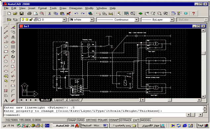Toggle LWT lineweight display
Screen dimensions: 210x129
coord(136,120)
